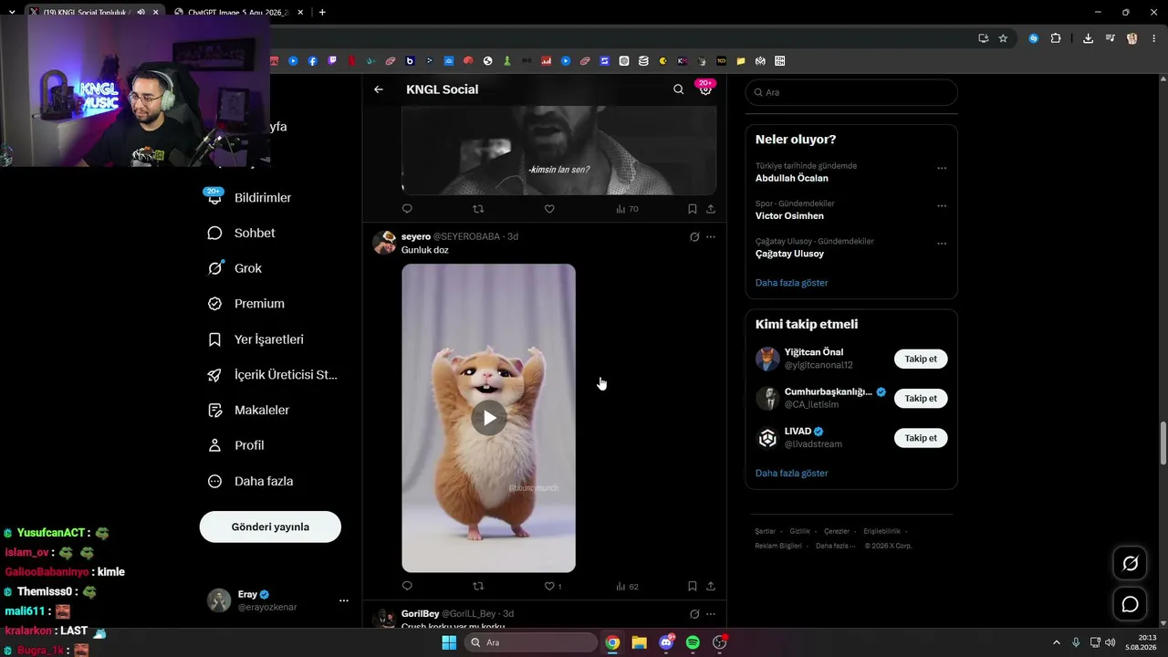Go to Premium in sidebar
1168x657 pixels.
click(246, 304)
